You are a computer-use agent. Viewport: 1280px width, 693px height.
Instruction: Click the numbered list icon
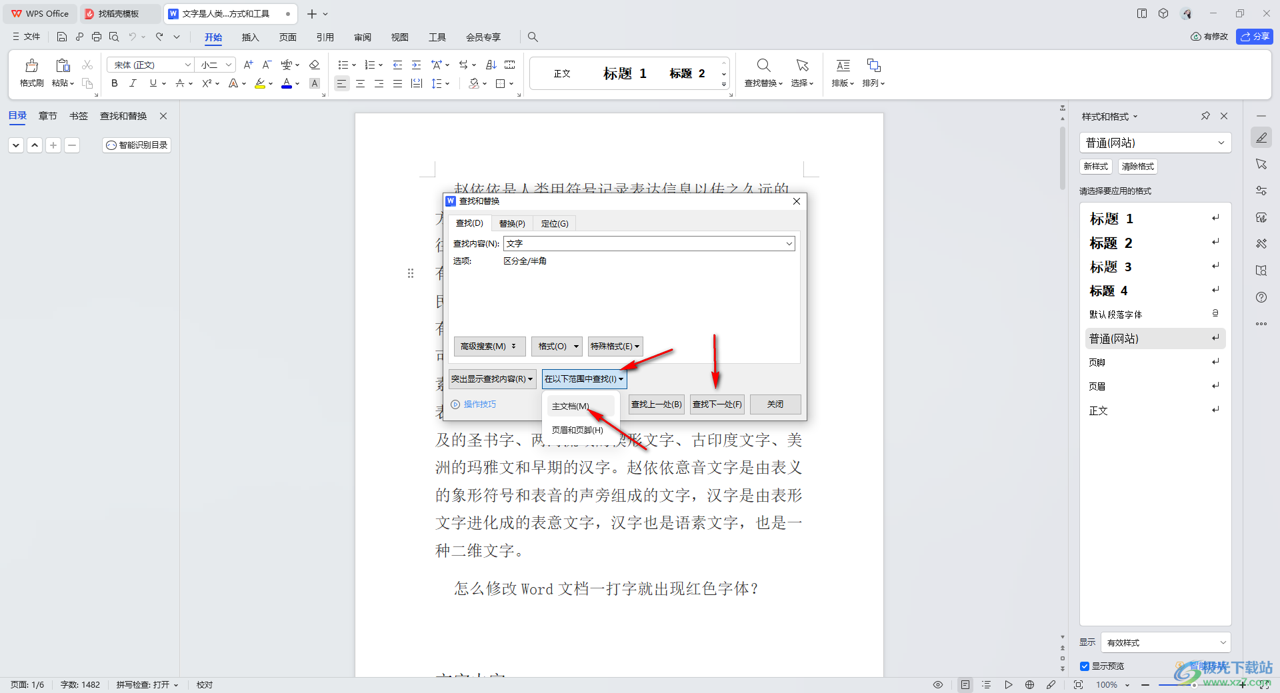point(369,65)
